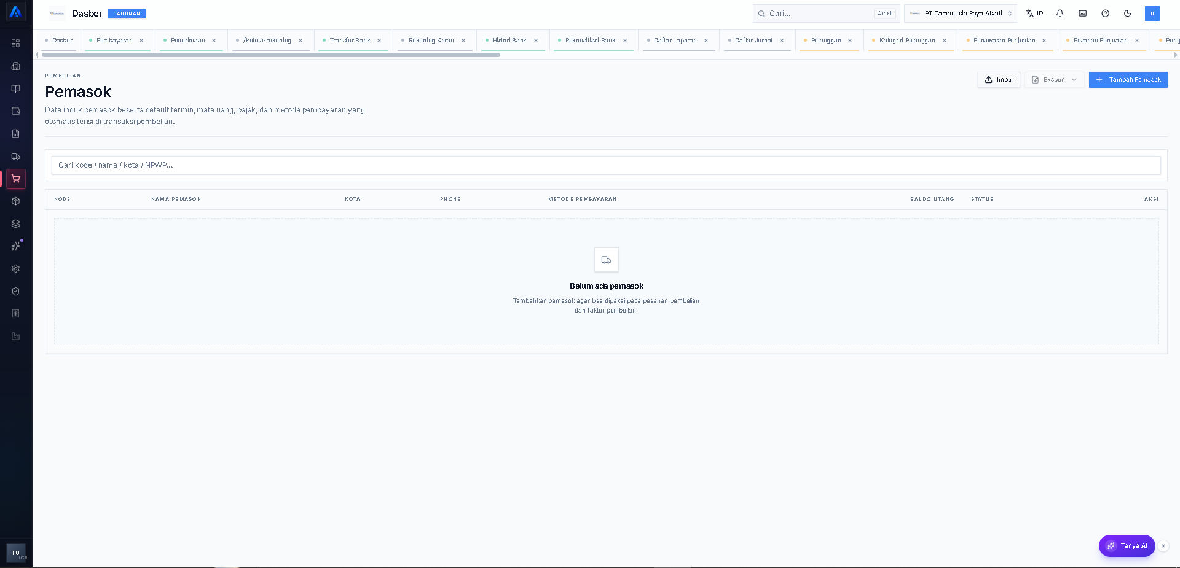Viewport: 1180px width, 568px height.
Task: Expand the Ekspor dropdown
Action: pos(1055,80)
